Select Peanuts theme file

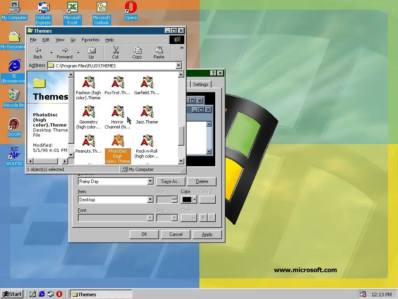(x=88, y=144)
